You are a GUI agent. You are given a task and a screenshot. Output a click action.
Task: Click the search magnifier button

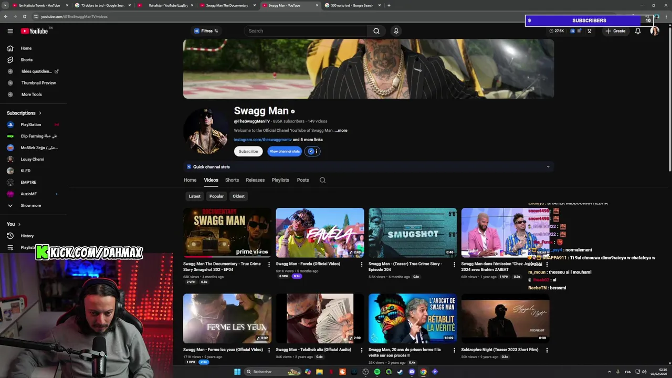(x=376, y=31)
